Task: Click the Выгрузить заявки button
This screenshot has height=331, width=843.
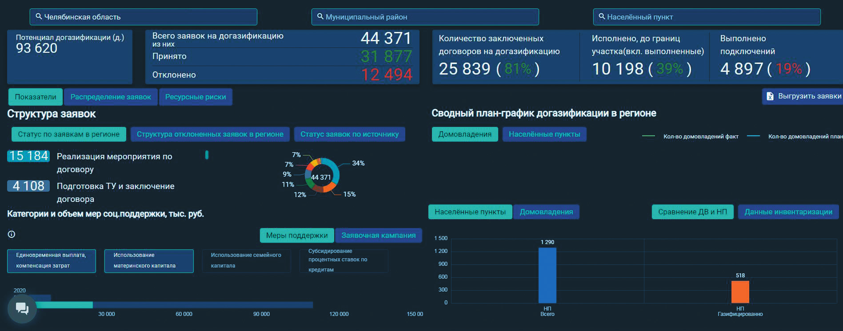Action: [803, 96]
